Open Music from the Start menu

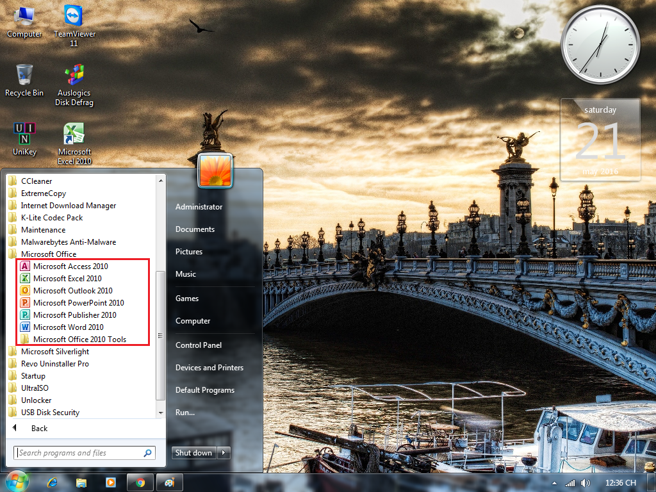click(x=186, y=274)
